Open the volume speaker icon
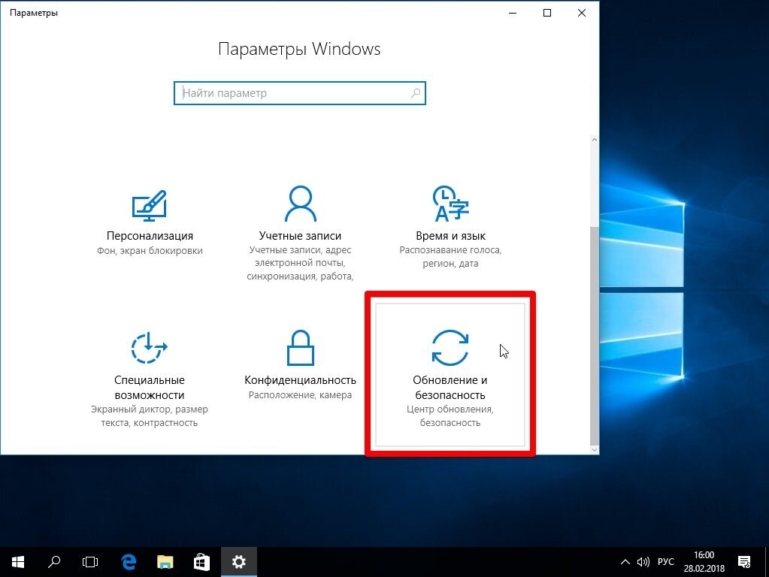 (x=643, y=562)
